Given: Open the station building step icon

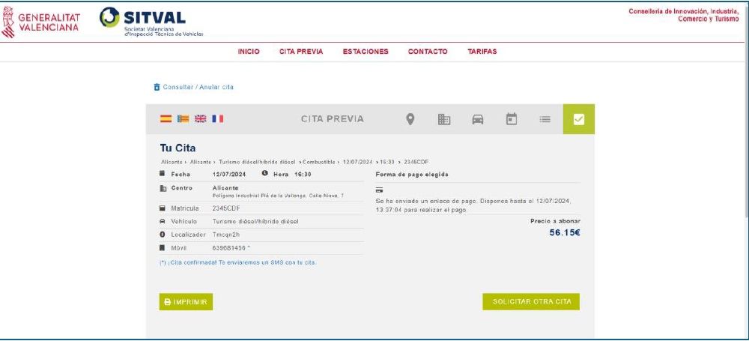Looking at the screenshot, I should 444,119.
